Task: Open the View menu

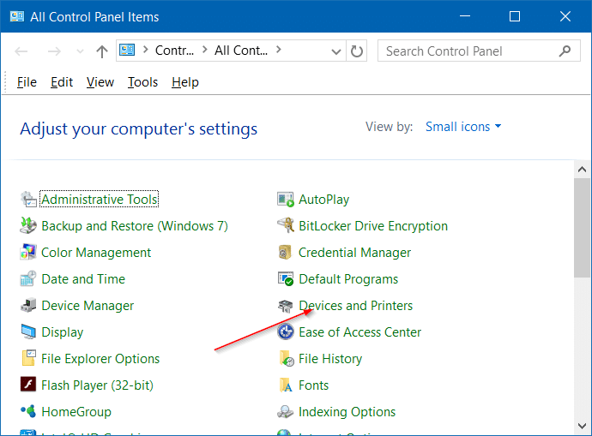Action: click(x=100, y=82)
